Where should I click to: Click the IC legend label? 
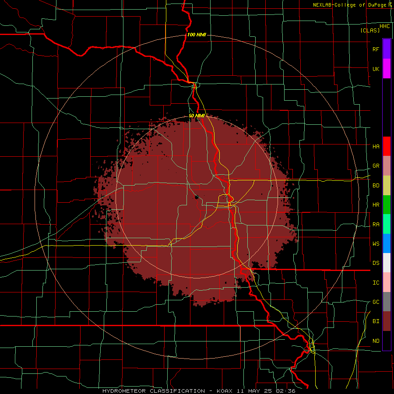(x=376, y=283)
